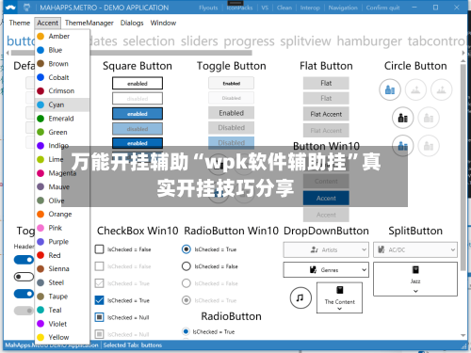The width and height of the screenshot is (471, 353).
Task: Click Navigation in the title bar
Action: pyautogui.click(x=343, y=8)
